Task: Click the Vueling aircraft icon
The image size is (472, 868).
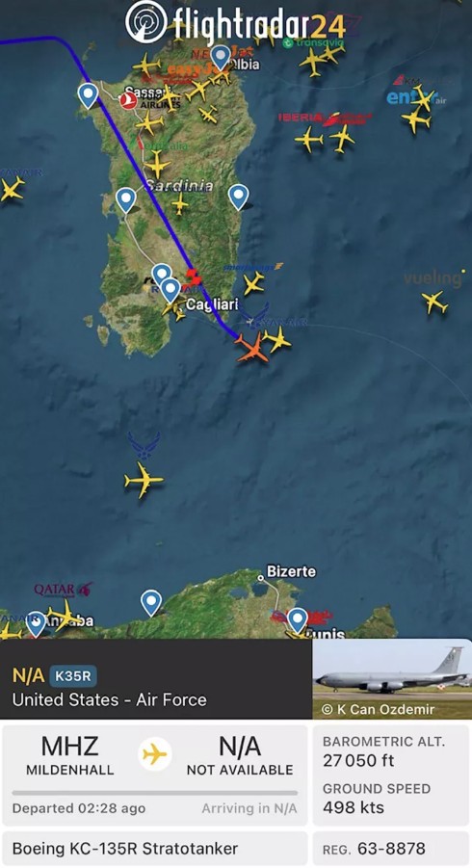Action: pyautogui.click(x=435, y=302)
